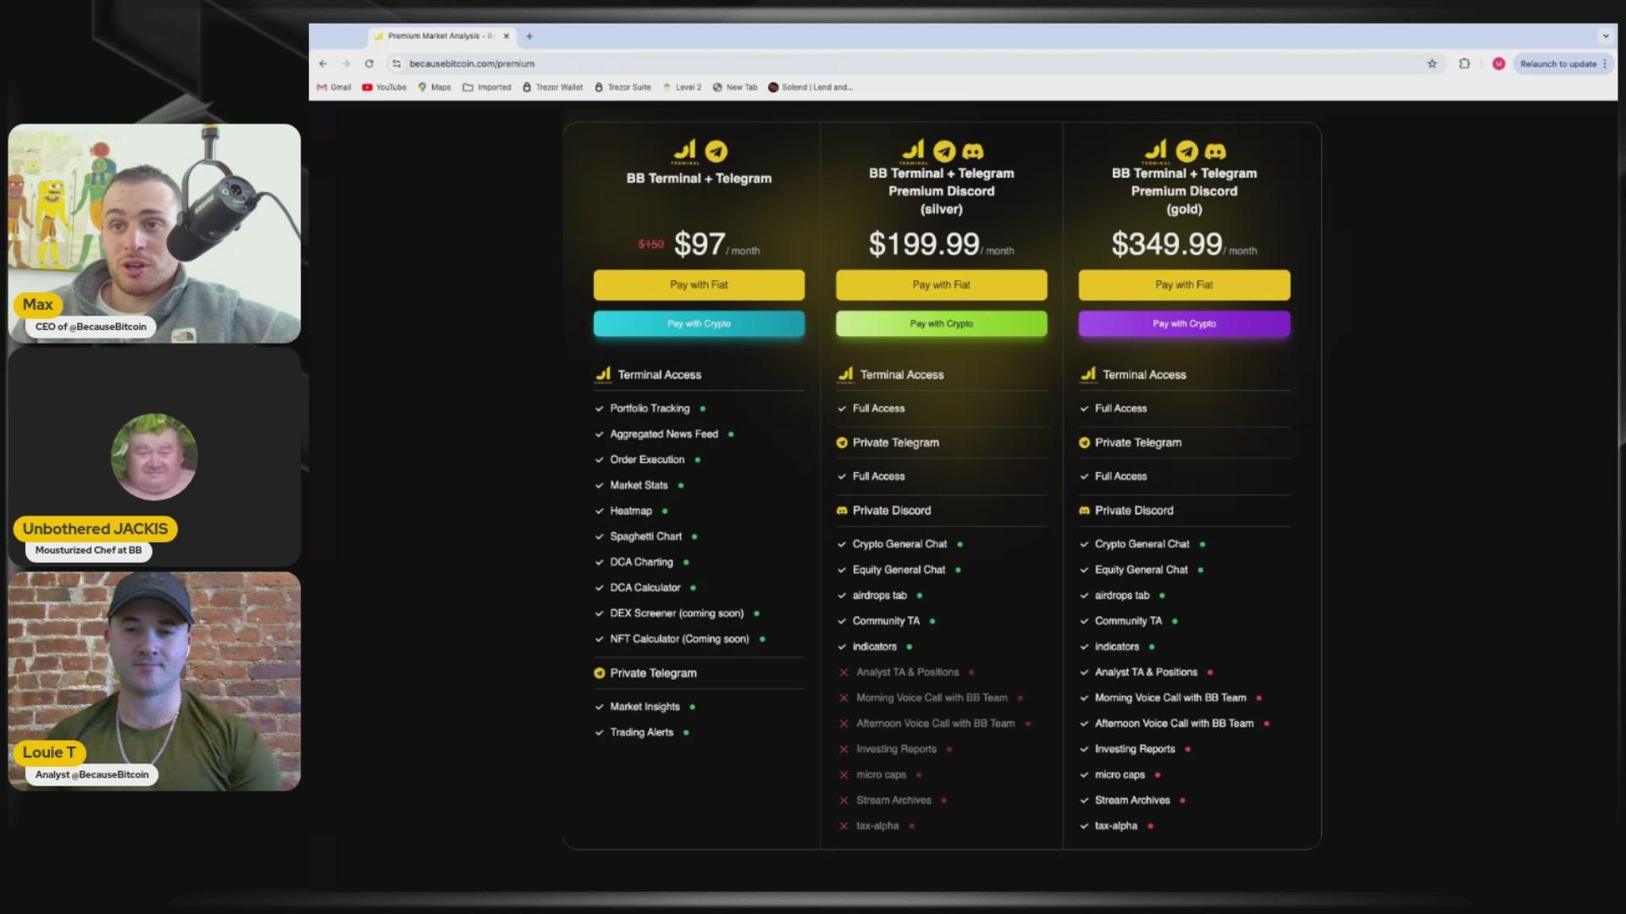Viewport: 1626px width, 914px height.
Task: Click the Terminal Access icon in the first plan
Action: (x=603, y=375)
